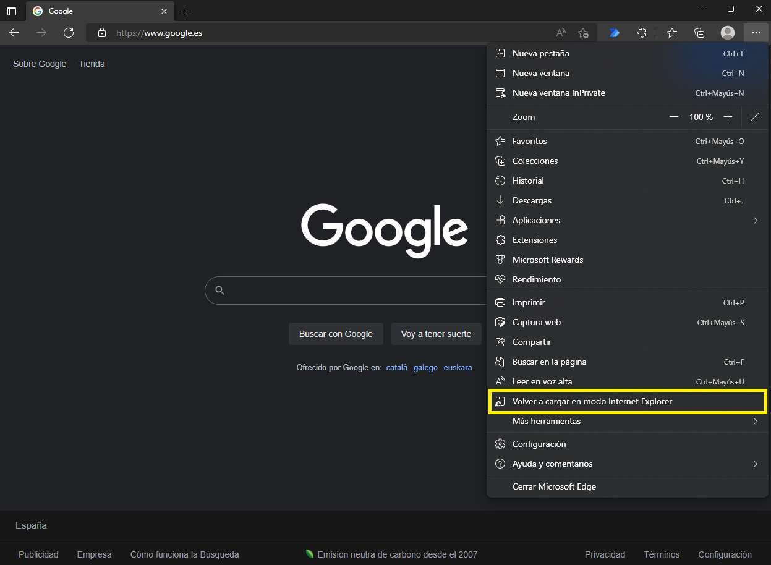Decrease zoom with minus button
The image size is (771, 565).
point(674,117)
